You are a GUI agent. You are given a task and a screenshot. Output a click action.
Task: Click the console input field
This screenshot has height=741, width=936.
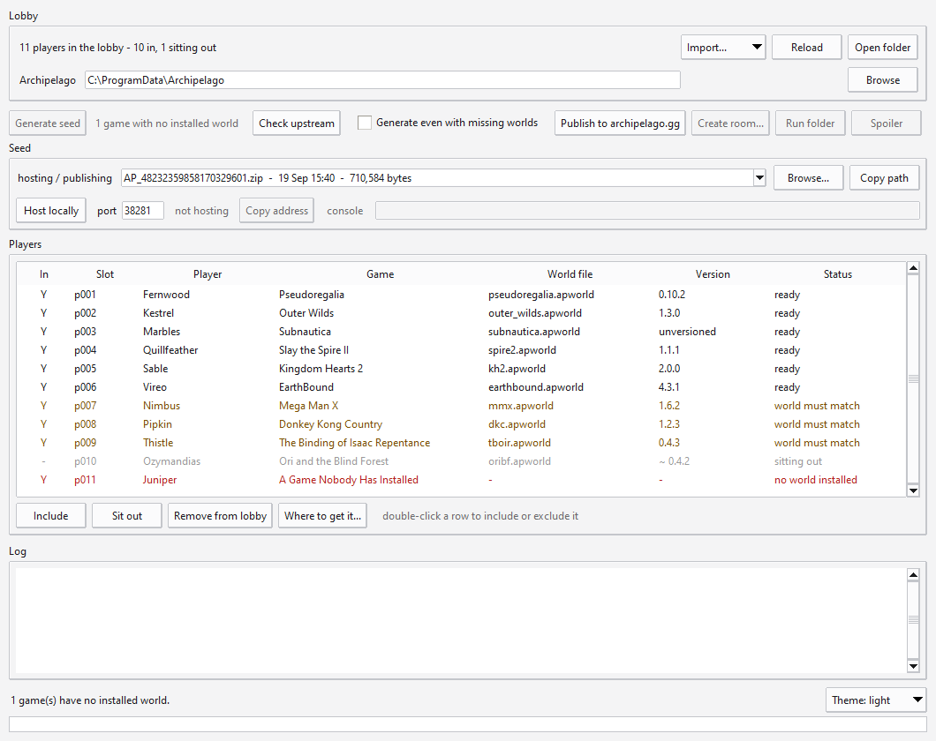click(x=647, y=211)
